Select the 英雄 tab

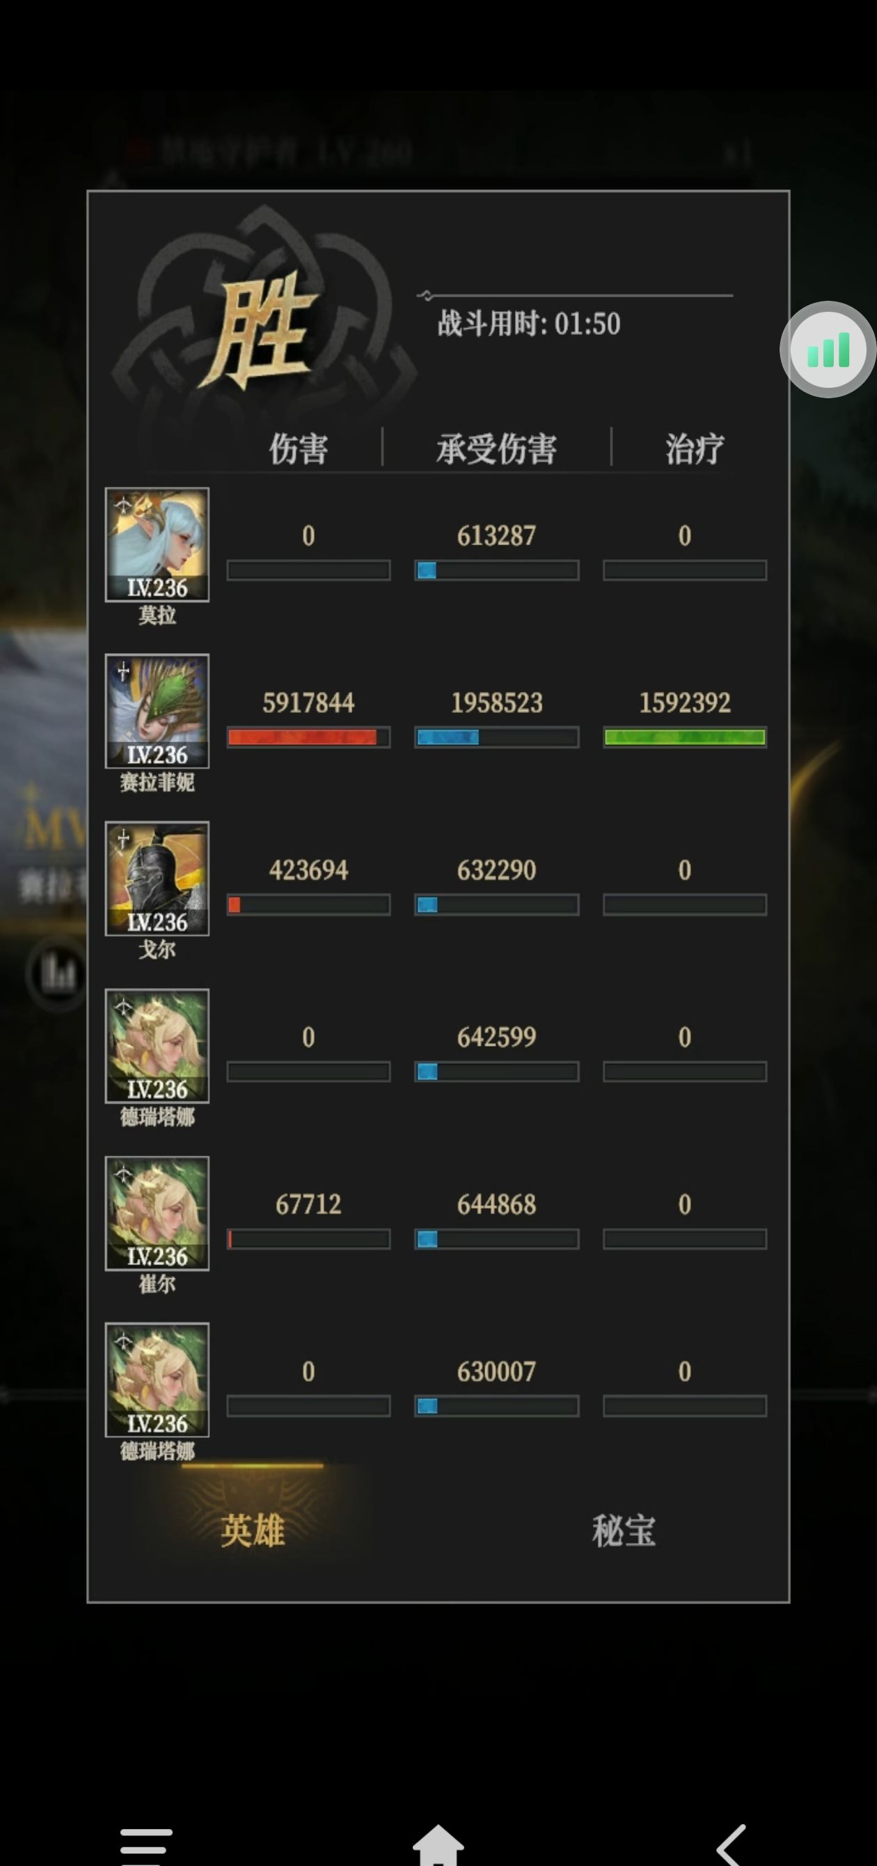[x=253, y=1530]
